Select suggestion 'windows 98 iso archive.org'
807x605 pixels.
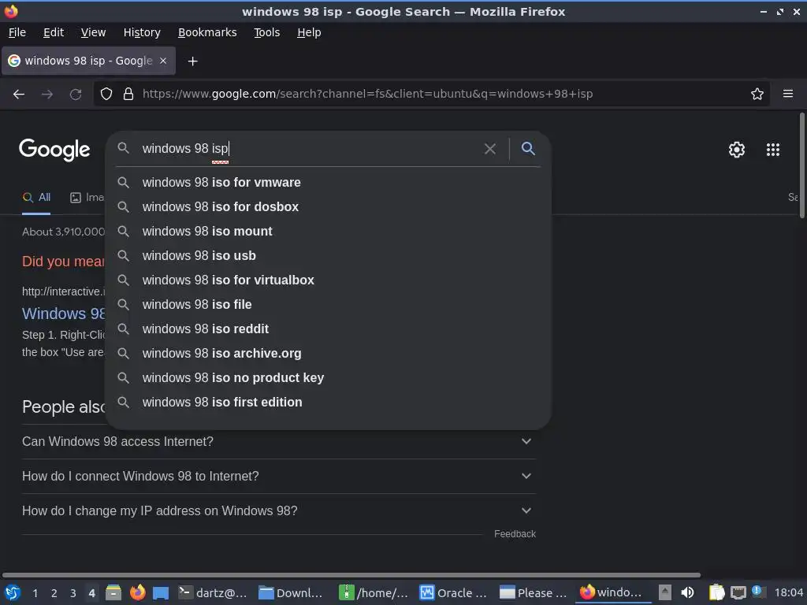pos(328,354)
